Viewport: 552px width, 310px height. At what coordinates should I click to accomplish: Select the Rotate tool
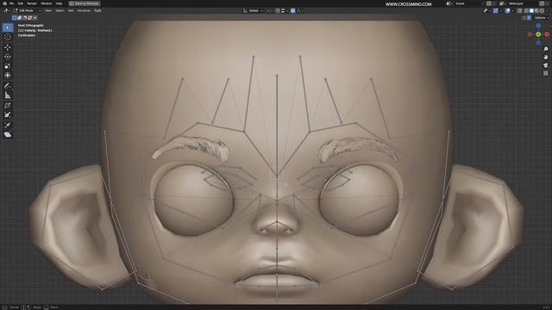(x=8, y=57)
